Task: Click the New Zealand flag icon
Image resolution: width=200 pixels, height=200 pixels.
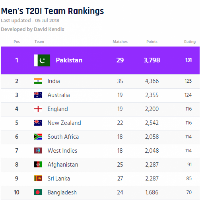Action: coord(38,123)
